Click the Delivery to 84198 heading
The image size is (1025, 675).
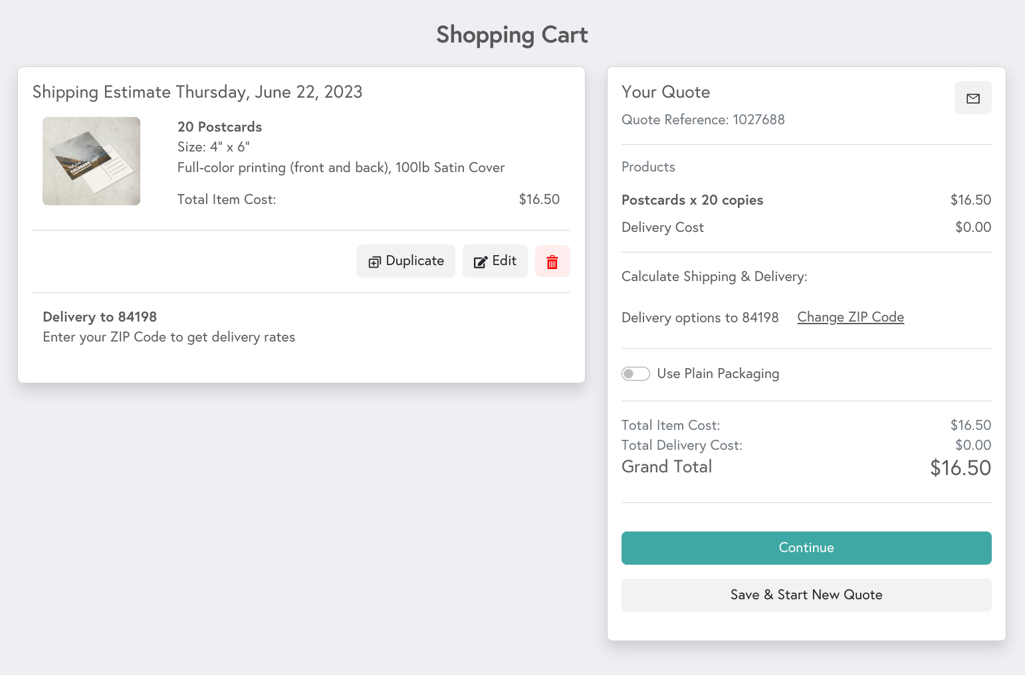(100, 317)
